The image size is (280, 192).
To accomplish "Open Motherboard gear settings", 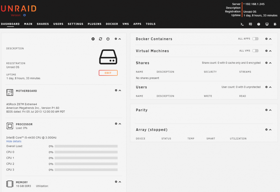I will pos(116,90).
